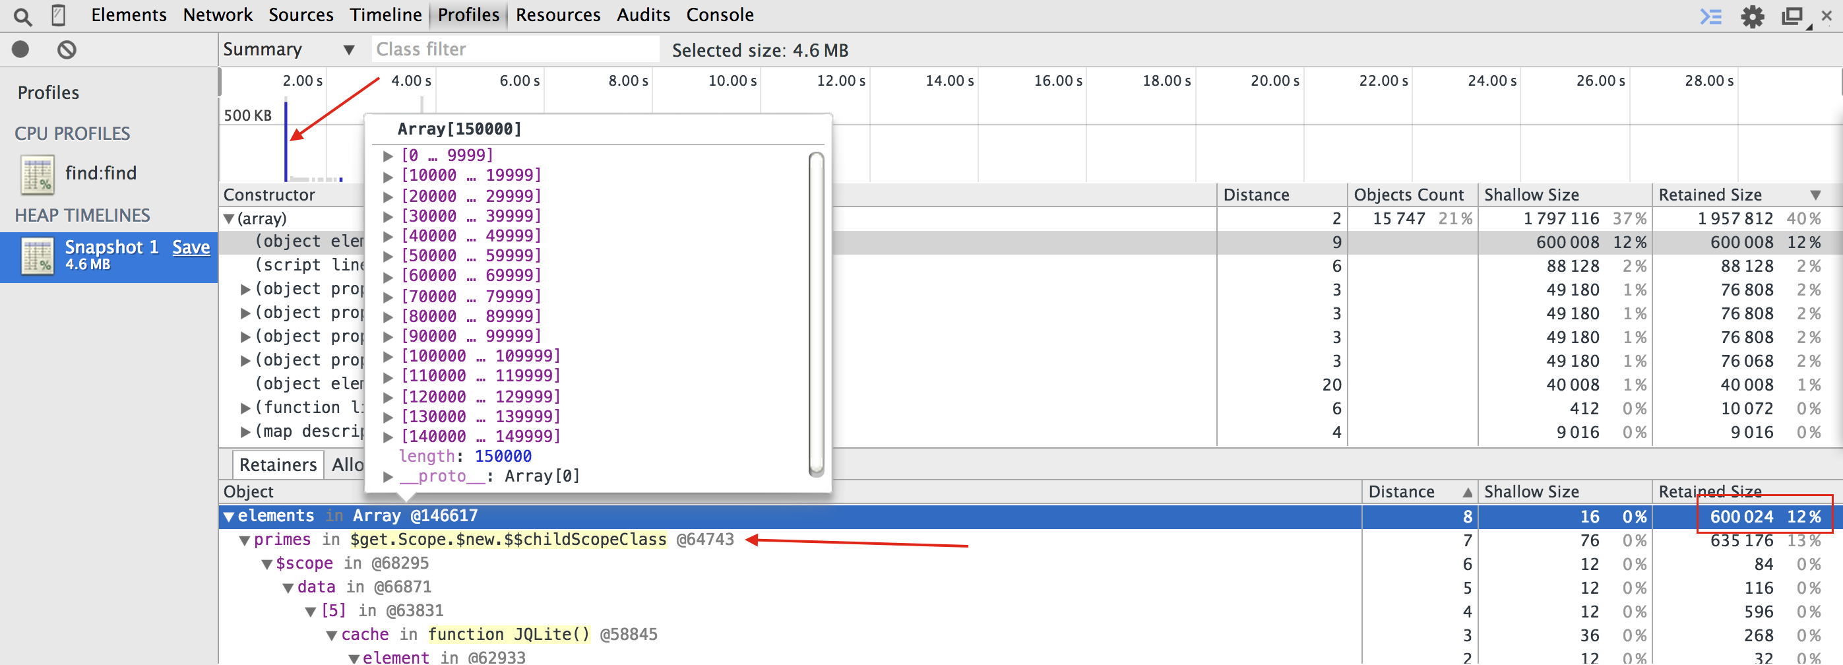Image resolution: width=1843 pixels, height=665 pixels.
Task: Collapse elements in Array @146617 row
Action: (x=229, y=517)
